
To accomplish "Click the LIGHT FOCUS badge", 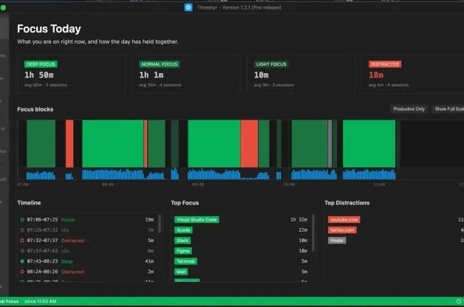I will pos(271,64).
